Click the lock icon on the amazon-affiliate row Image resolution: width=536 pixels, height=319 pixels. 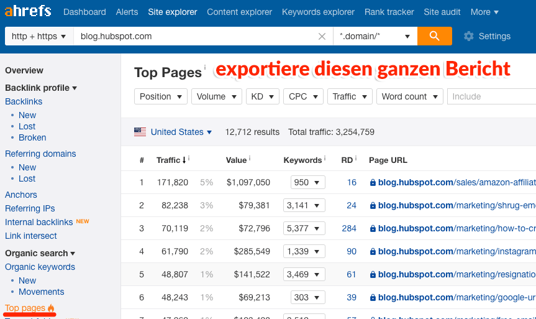(x=373, y=182)
